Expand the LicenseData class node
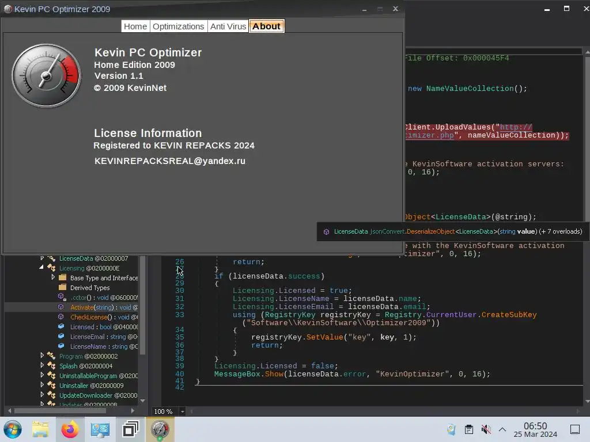This screenshot has height=442, width=590. [42, 258]
